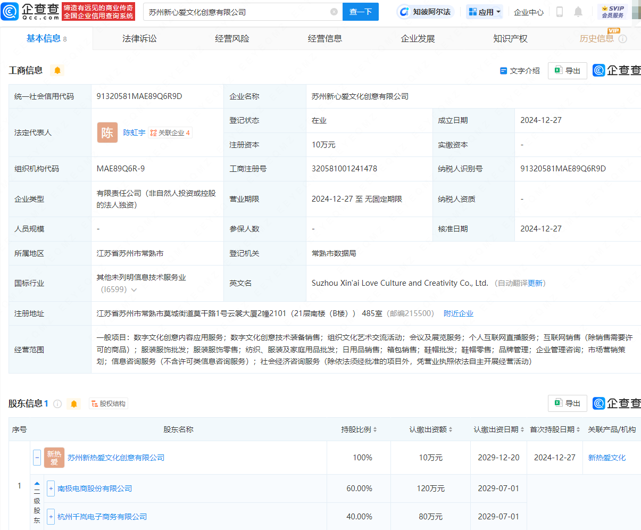Click the bell icon beside 工商信息
Image resolution: width=641 pixels, height=530 pixels.
[57, 70]
